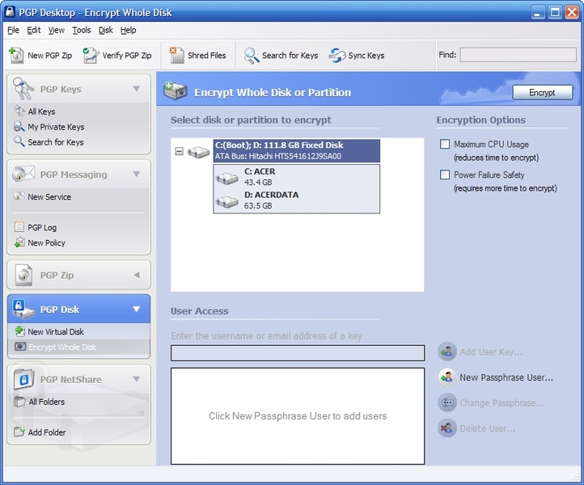Collapse the PGP NetShare panel arrow
This screenshot has height=485, width=584.
pos(136,378)
